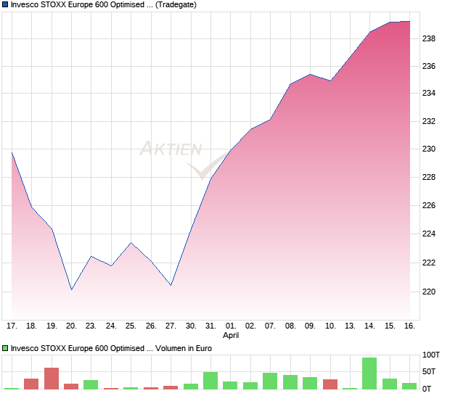Image resolution: width=450 pixels, height=396 pixels.
Task: Click the red volume bar on the 18th
Action: [31, 384]
